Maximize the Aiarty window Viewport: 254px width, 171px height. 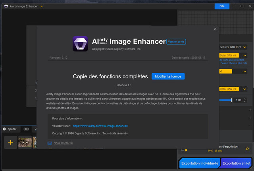pos(242,6)
